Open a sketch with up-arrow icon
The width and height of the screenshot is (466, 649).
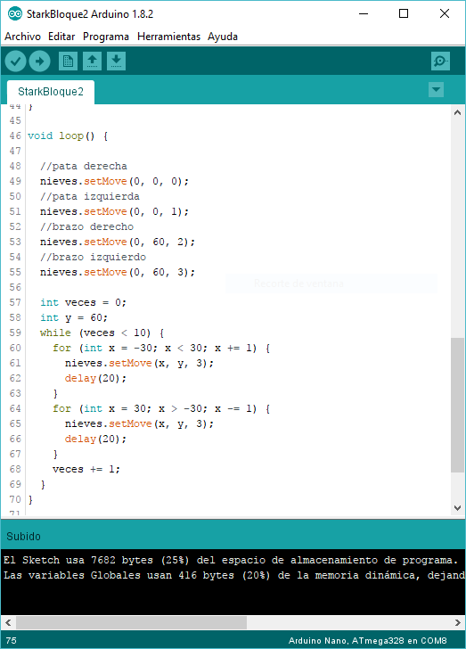pos(93,62)
